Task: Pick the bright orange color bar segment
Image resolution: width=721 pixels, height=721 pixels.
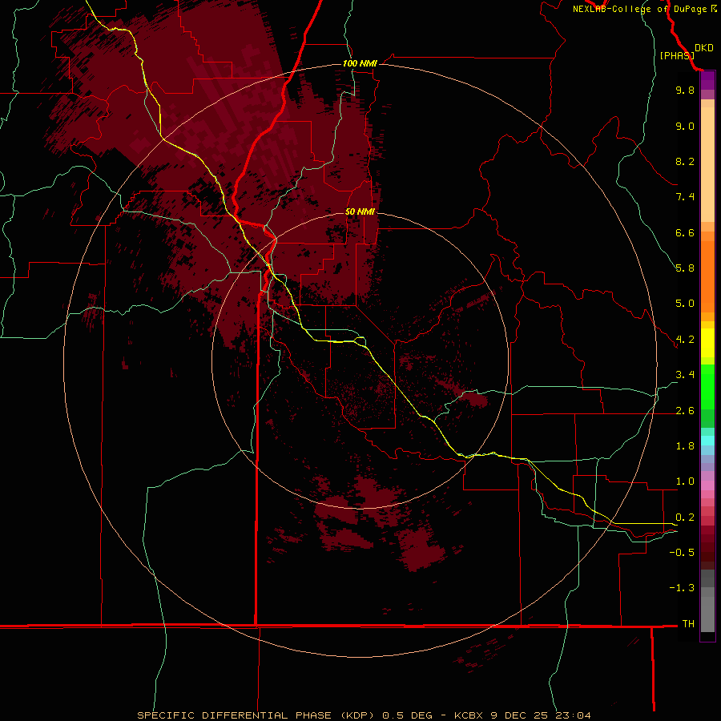Action: [x=707, y=276]
